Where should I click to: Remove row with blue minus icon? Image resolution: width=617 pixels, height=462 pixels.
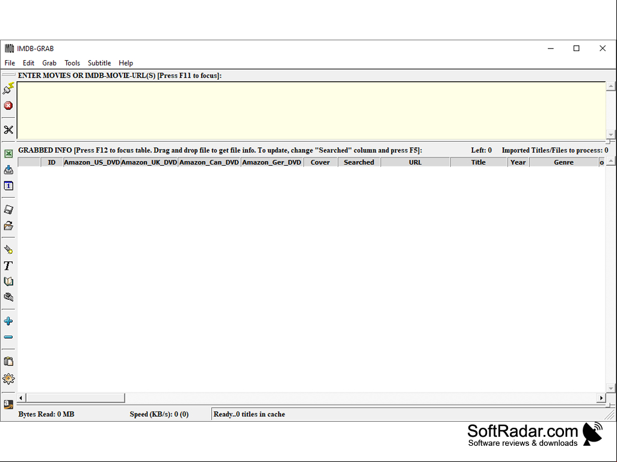click(8, 337)
